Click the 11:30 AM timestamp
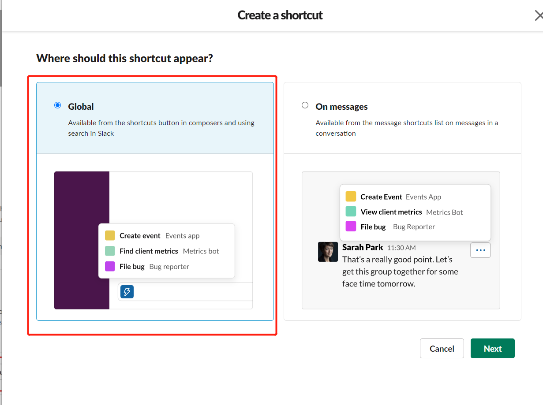Screen dimensions: 543x405 click(401, 248)
